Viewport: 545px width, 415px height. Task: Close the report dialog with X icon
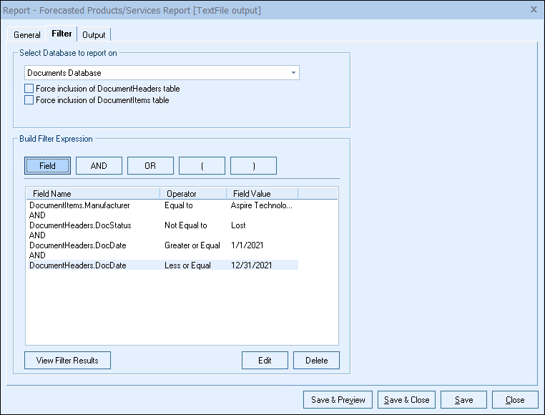(x=534, y=9)
